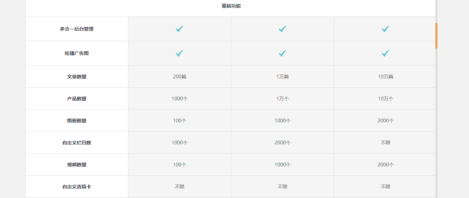
Task: Select the 200篇 article limit cell
Action: tap(180, 77)
